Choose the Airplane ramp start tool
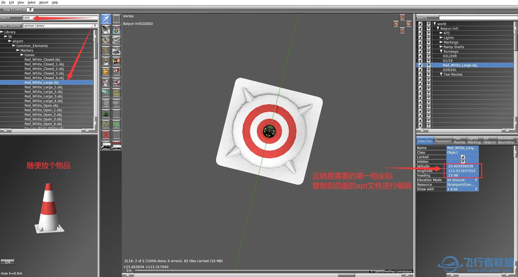The width and height of the screenshot is (518, 277). pos(116,82)
